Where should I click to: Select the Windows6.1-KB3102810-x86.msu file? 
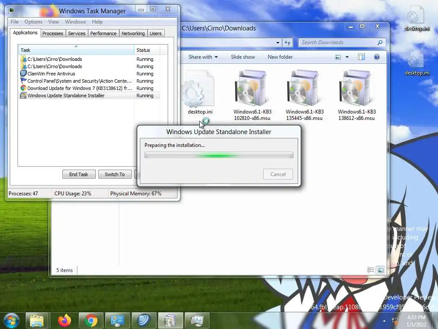coord(252,95)
